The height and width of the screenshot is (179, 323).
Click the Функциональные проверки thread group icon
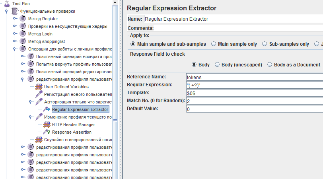coord(15,11)
